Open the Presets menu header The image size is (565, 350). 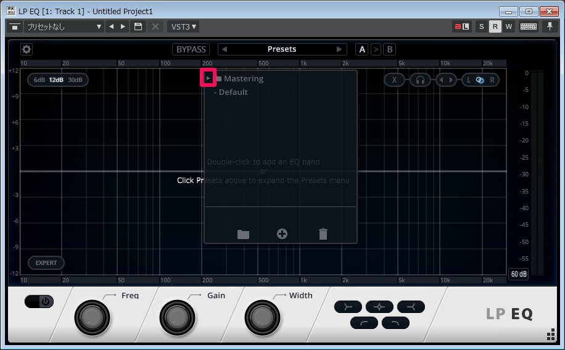coord(281,49)
